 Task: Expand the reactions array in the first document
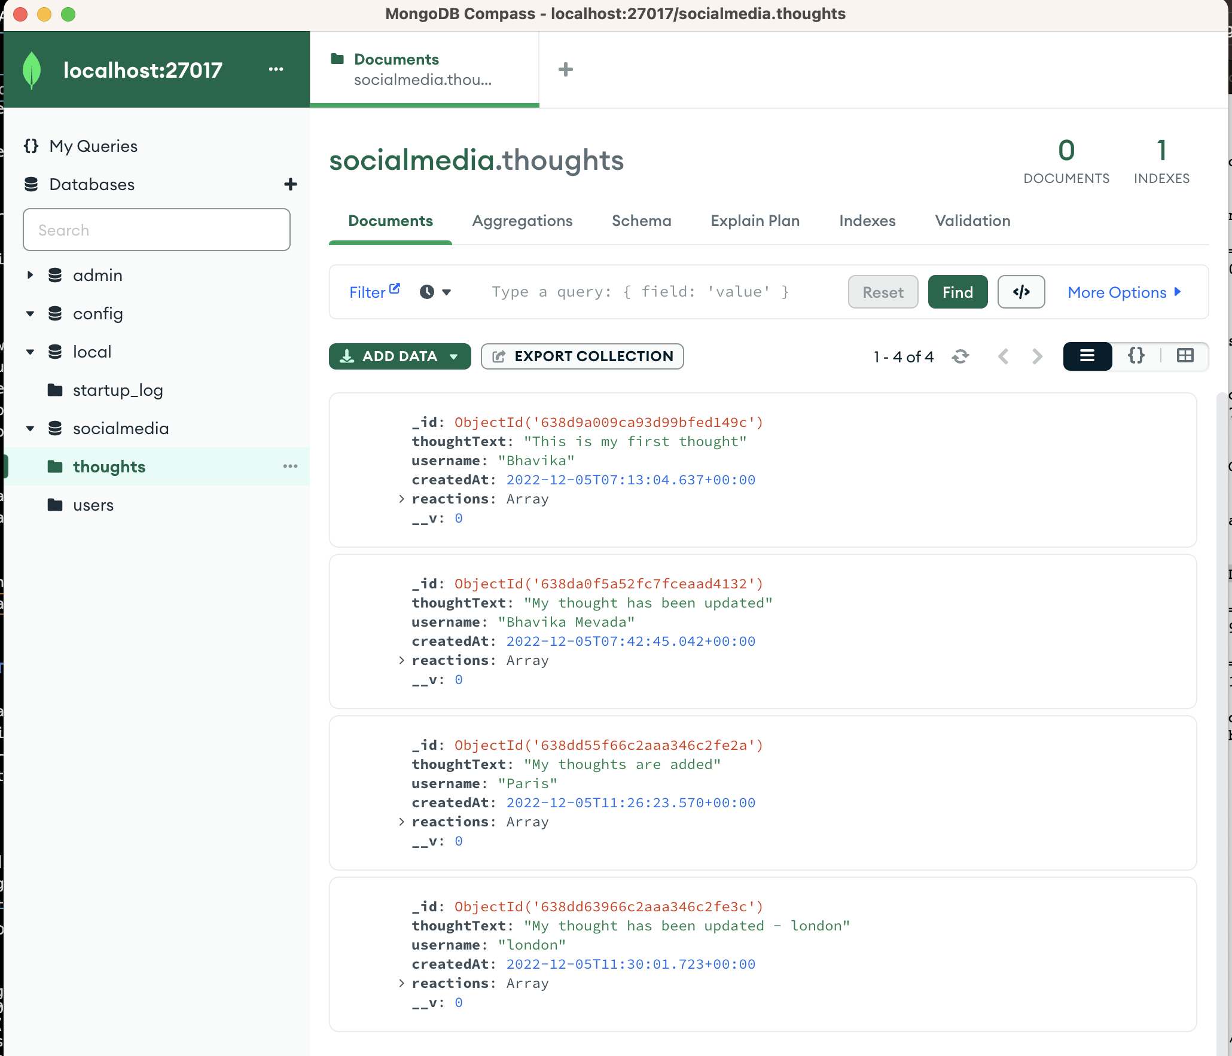(x=401, y=499)
